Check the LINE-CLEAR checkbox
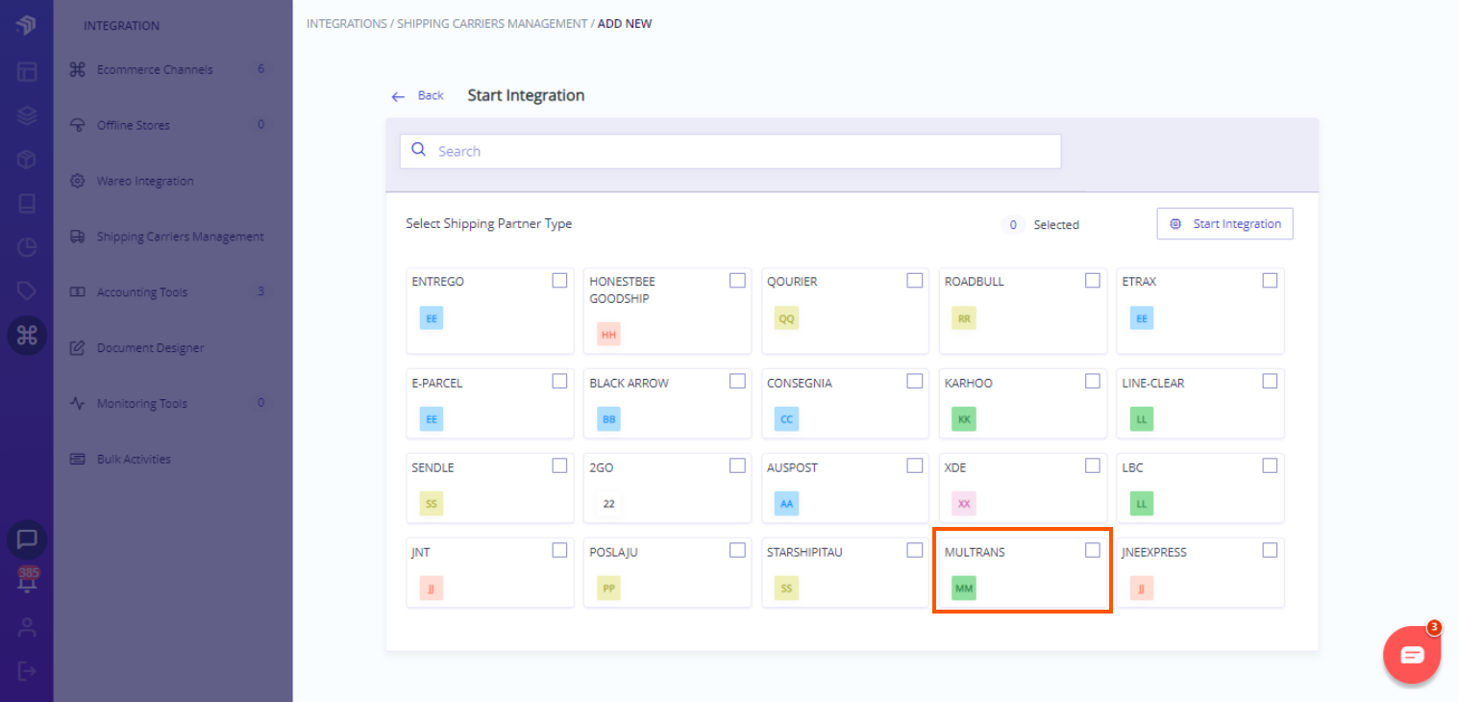Screen dimensions: 1458x702 [x=1270, y=382]
